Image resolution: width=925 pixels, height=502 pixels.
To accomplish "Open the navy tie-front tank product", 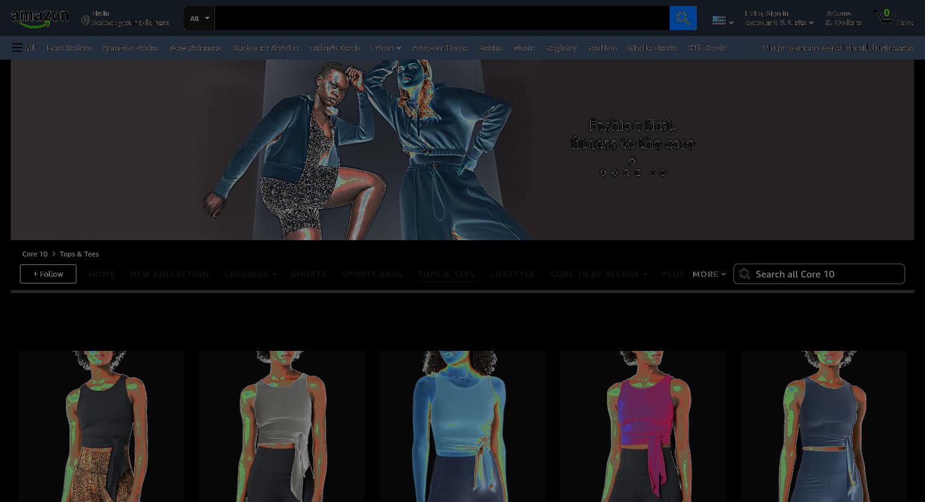I will click(x=824, y=426).
